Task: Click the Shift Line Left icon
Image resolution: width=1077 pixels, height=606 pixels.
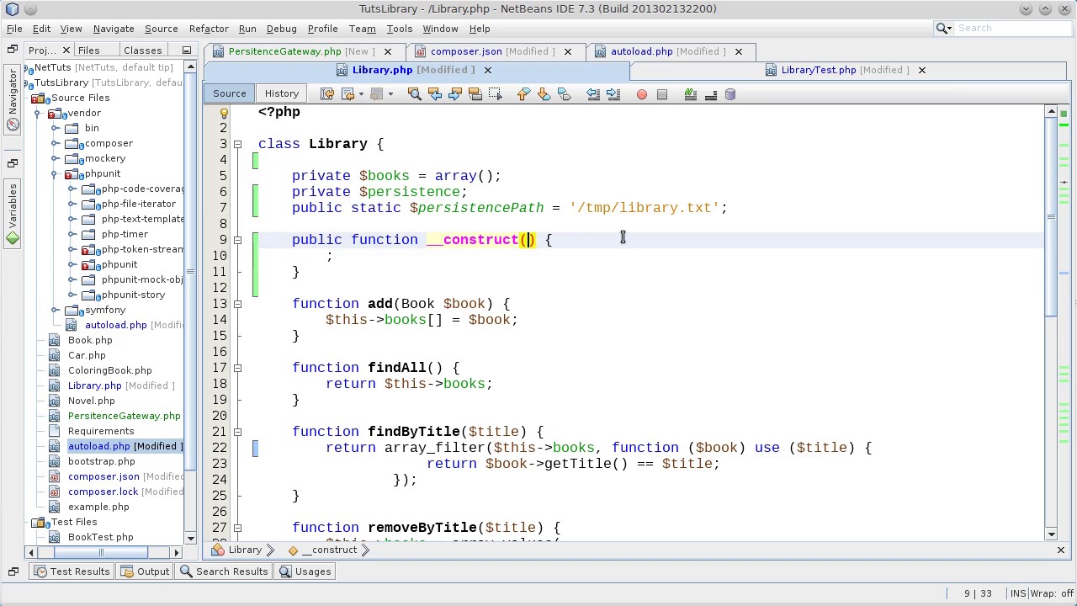Action: 593,94
